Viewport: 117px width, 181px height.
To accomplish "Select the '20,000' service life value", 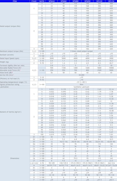I will point(81,75).
